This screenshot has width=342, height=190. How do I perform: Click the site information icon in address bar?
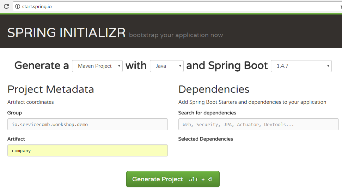[18, 6]
